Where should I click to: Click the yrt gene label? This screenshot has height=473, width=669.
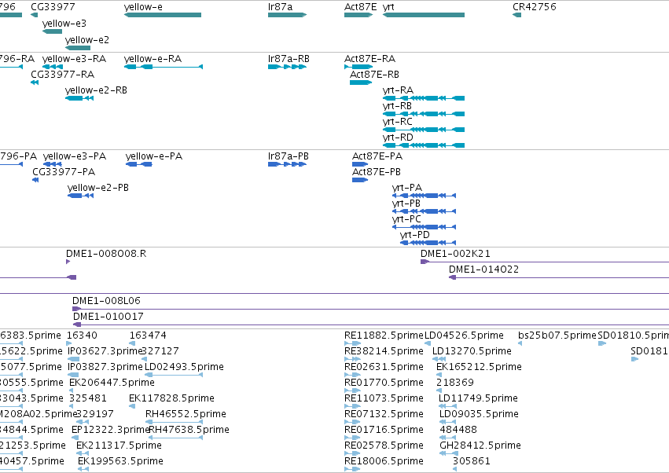(388, 7)
